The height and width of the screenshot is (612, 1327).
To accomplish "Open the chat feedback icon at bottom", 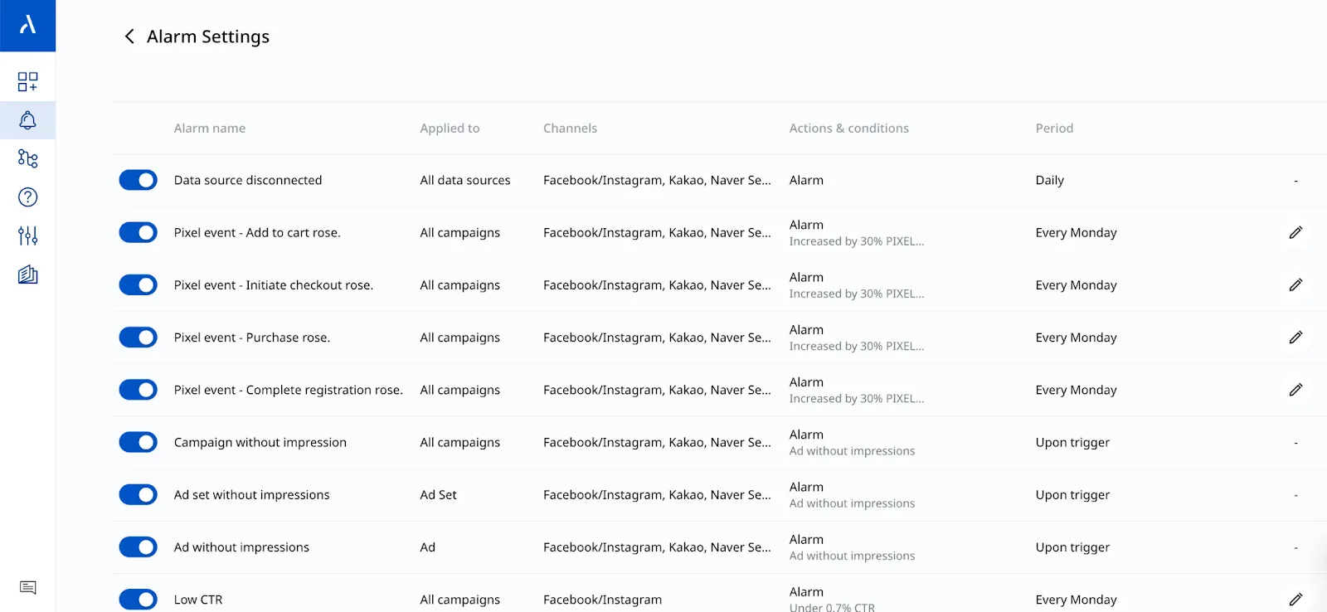I will pos(27,587).
